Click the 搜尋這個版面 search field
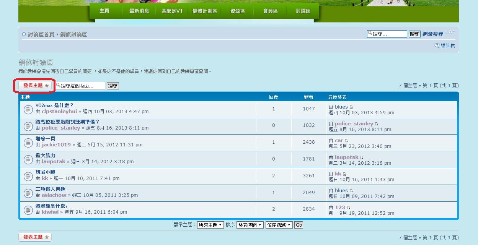 [80, 86]
